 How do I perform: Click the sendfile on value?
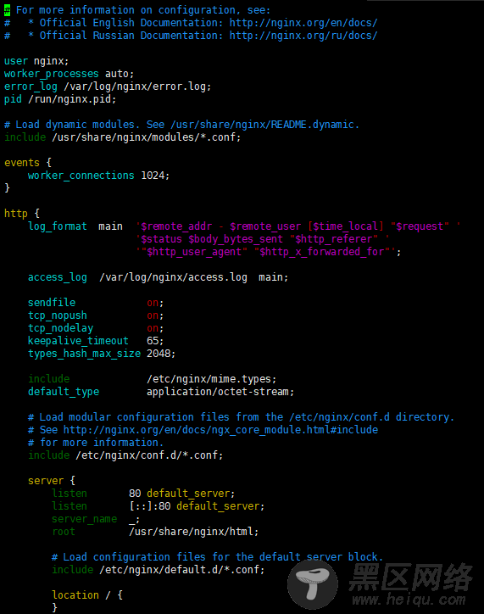[153, 303]
